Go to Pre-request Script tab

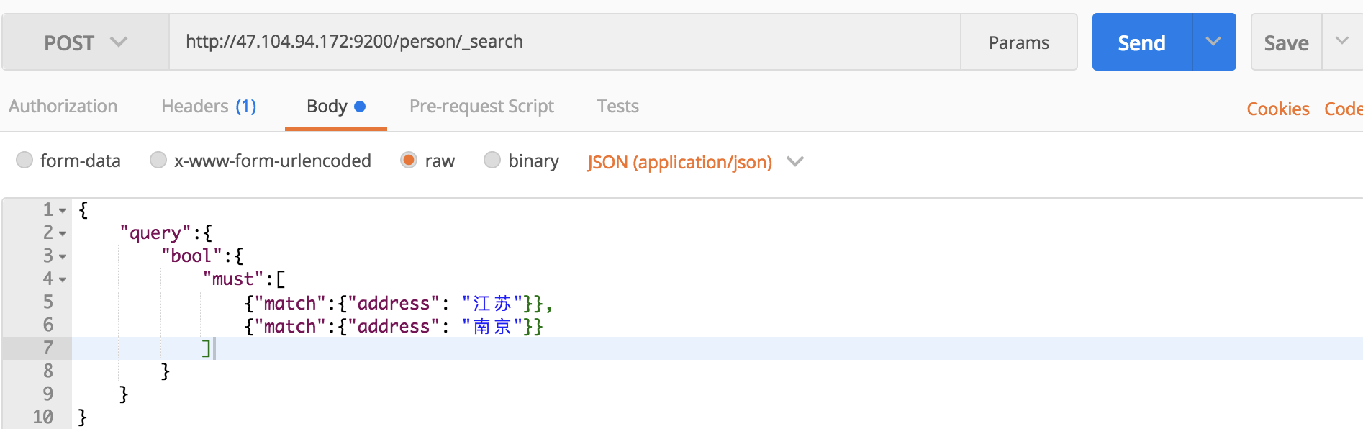click(x=481, y=107)
